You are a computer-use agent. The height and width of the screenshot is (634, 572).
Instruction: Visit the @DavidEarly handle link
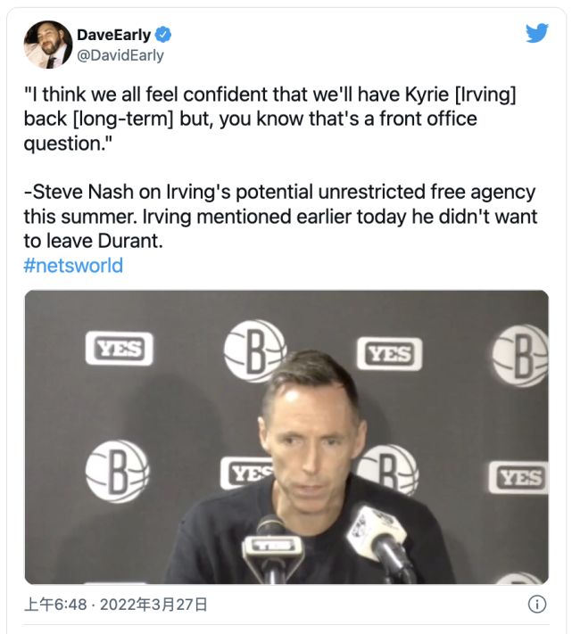click(120, 55)
